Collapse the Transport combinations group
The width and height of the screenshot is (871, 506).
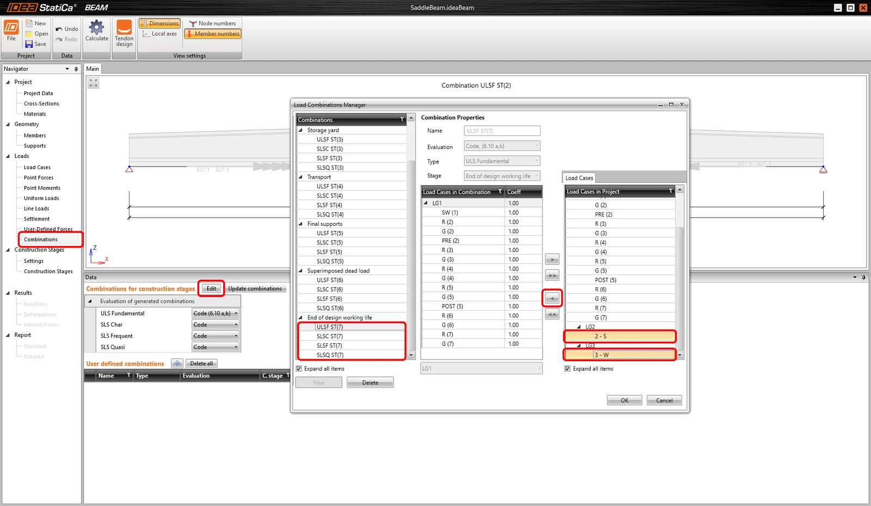300,177
